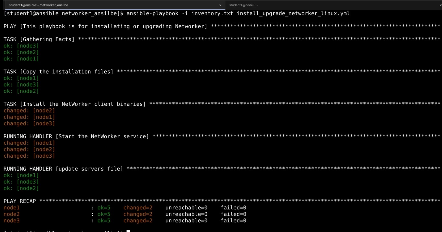
Task: Click the install_upgrade_networker_linux.yml filename
Action: (293, 13)
